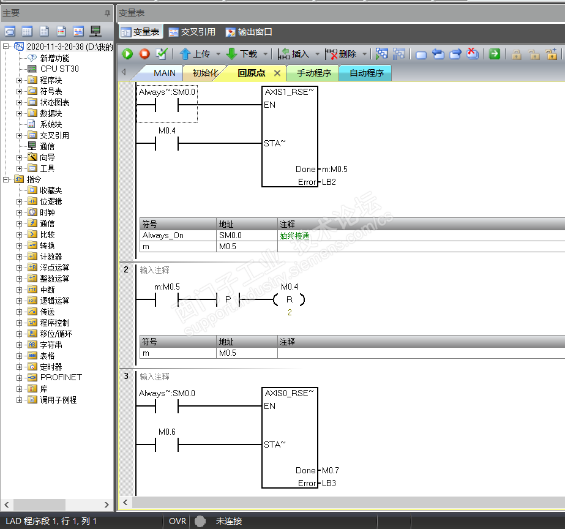Click the green Run PLC button
This screenshot has height=529, width=565.
[x=127, y=54]
